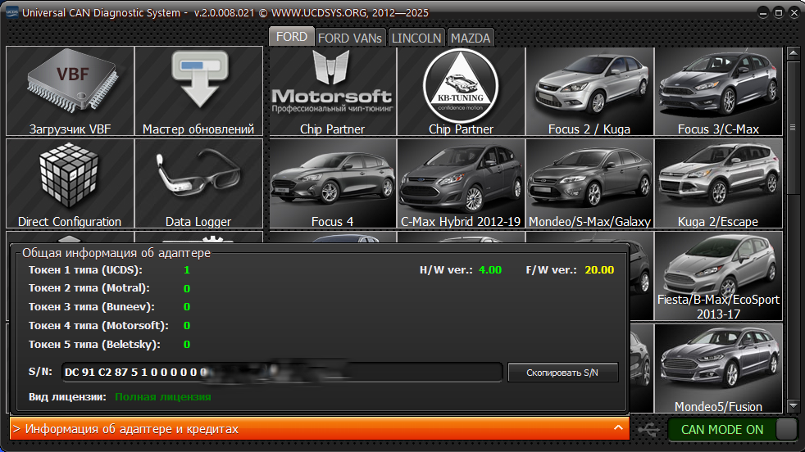
Task: Maximize the UCDS window
Action: pos(778,13)
